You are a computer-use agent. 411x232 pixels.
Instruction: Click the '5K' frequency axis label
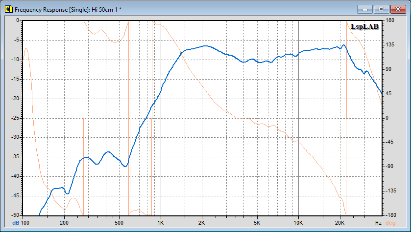point(257,223)
